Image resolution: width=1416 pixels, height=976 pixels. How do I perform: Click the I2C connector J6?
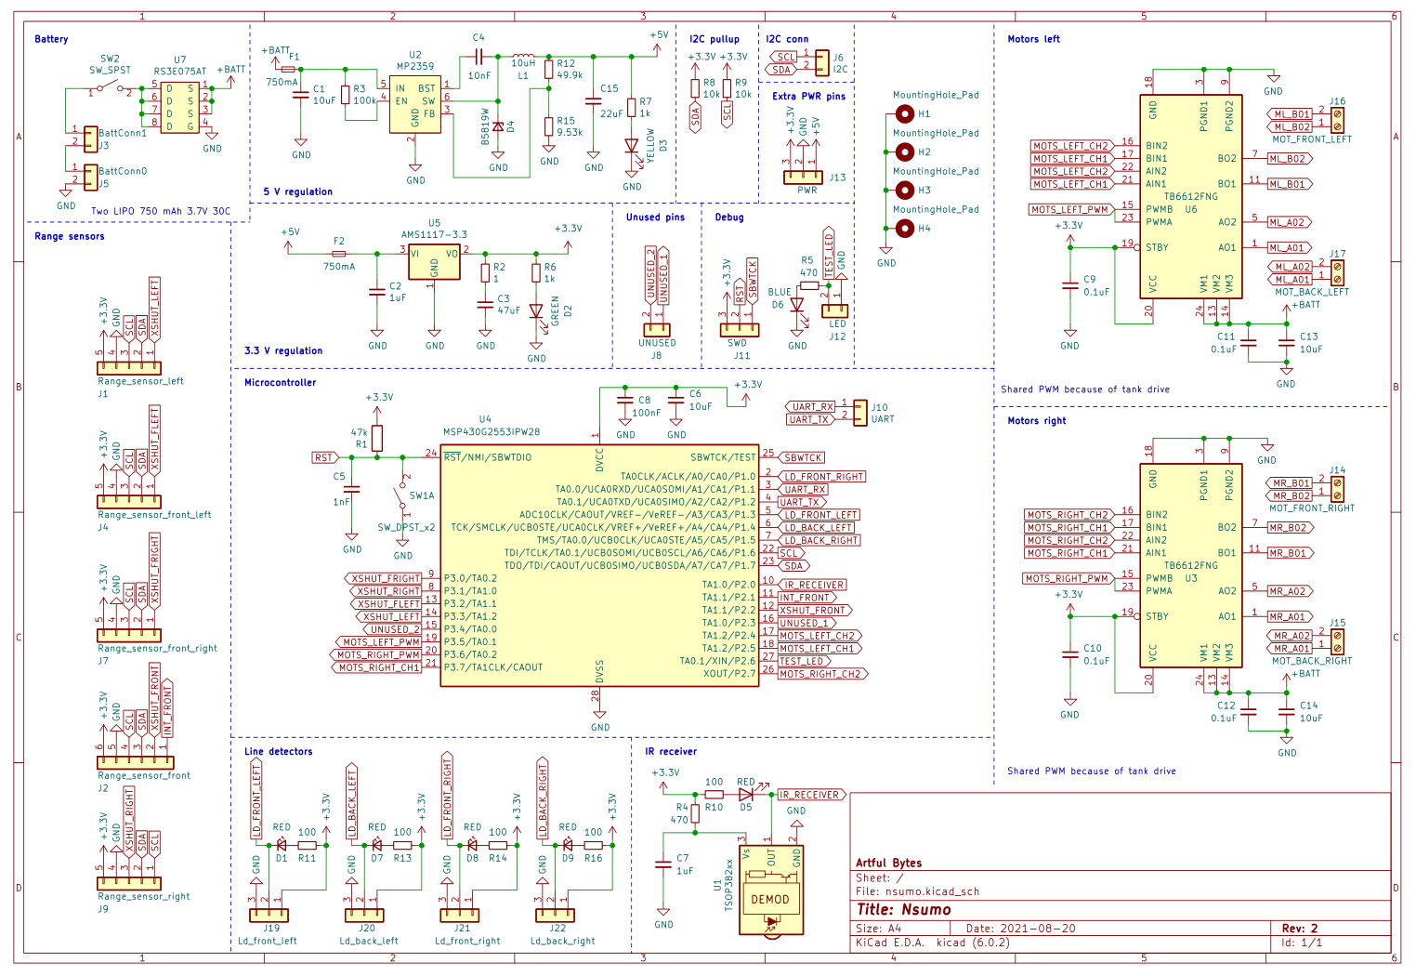(x=821, y=63)
